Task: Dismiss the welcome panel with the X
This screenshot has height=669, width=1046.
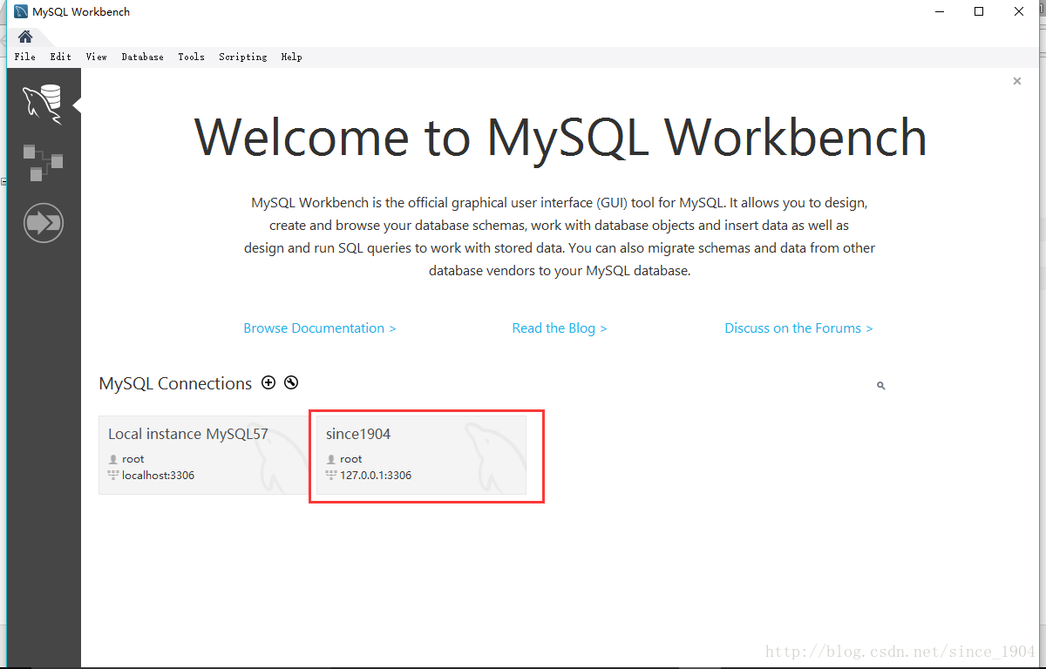Action: (x=1016, y=81)
